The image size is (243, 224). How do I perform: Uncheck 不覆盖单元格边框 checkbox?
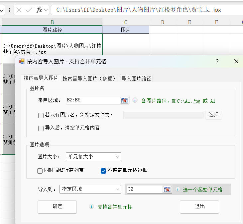pyautogui.click(x=103, y=171)
